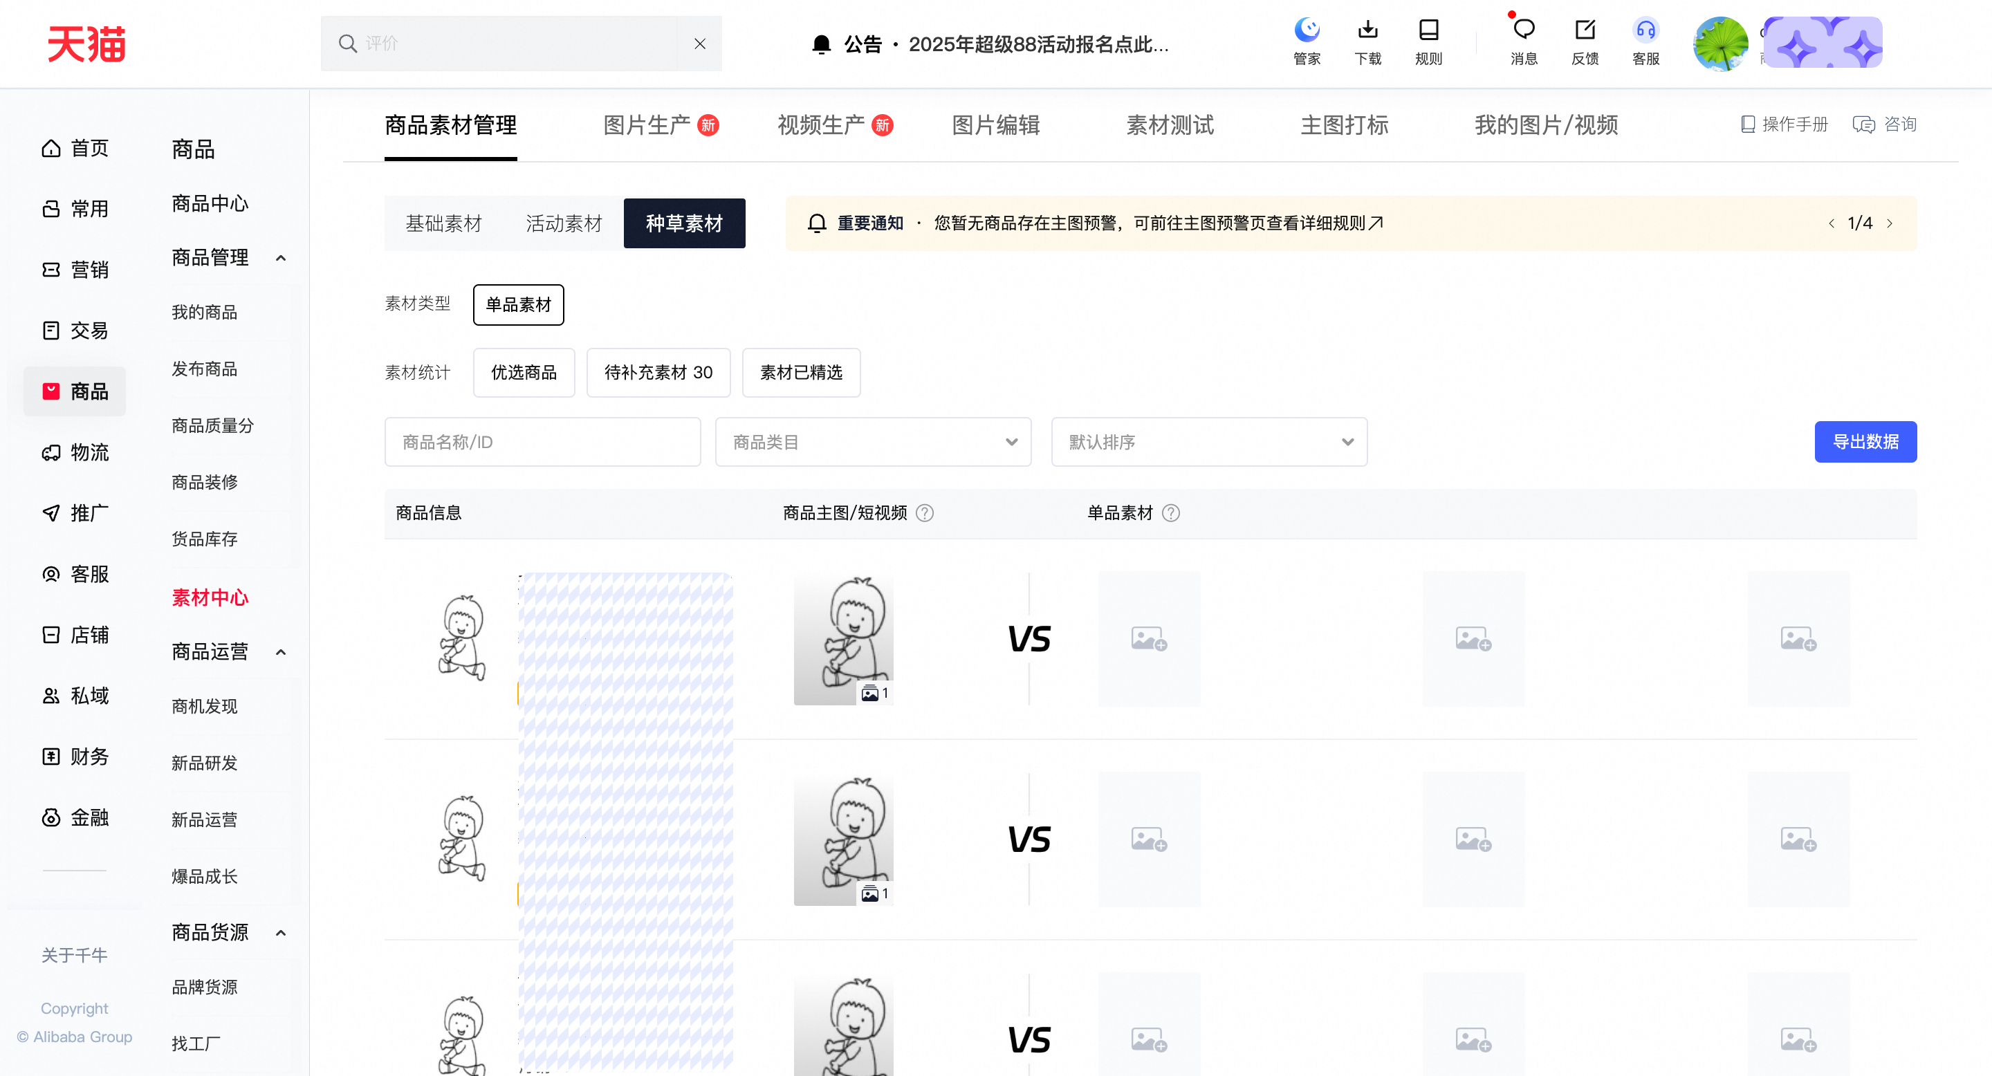
Task: Focus the 商品名称/ID input field
Action: click(543, 442)
